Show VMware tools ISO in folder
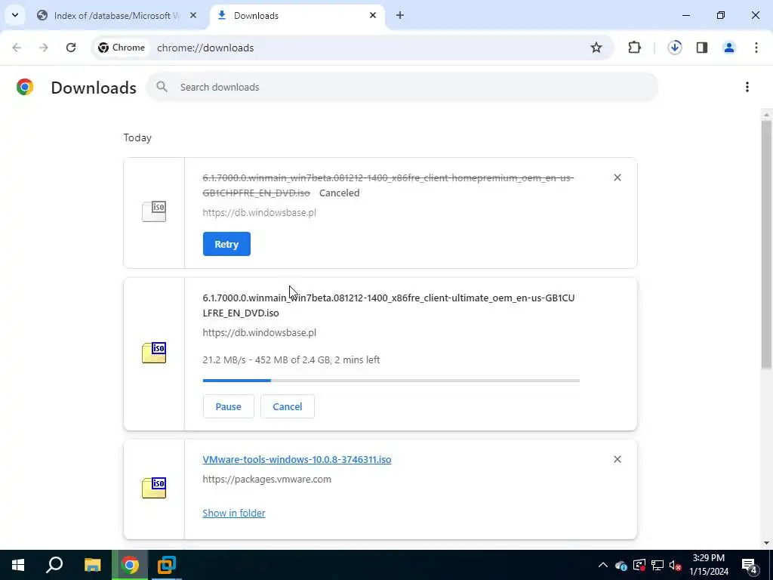 click(x=234, y=513)
